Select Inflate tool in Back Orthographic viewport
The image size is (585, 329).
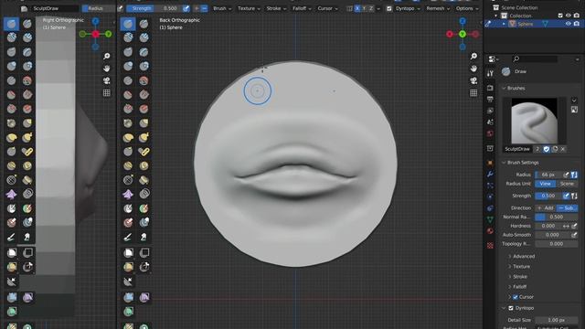pyautogui.click(x=128, y=66)
